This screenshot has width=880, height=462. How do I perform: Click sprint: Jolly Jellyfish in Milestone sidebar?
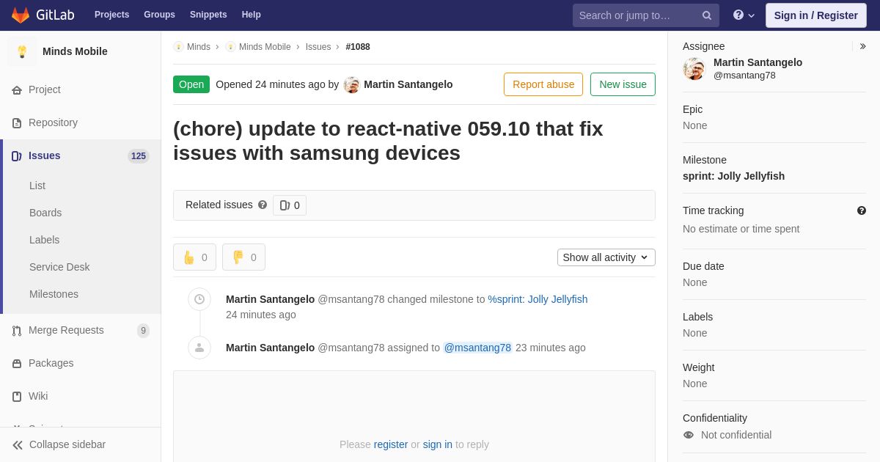733,176
